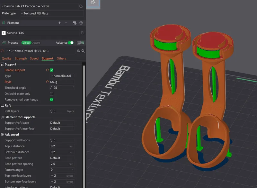257x188 pixels.
Task: Click the Raft section header icon
Action: point(2,105)
